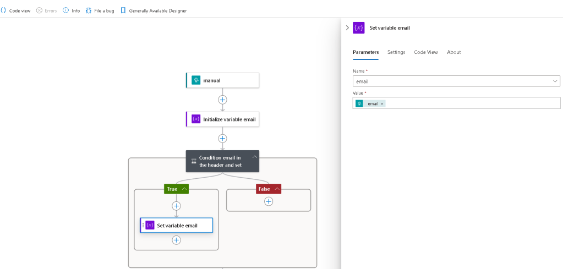Switch to the Settings tab

pyautogui.click(x=396, y=52)
